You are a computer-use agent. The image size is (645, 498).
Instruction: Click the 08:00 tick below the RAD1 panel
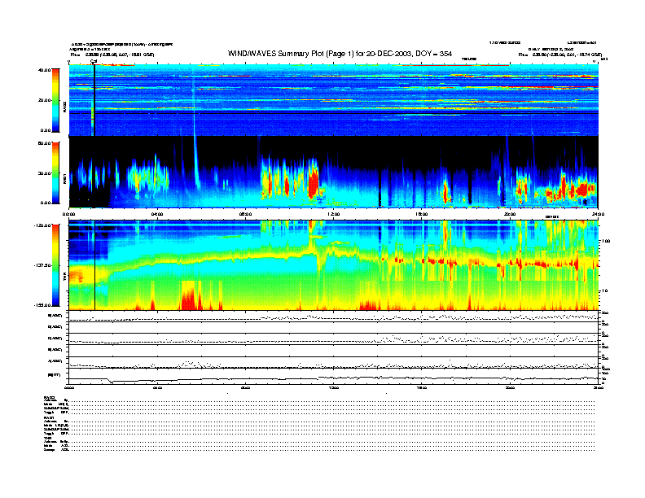pyautogui.click(x=245, y=214)
